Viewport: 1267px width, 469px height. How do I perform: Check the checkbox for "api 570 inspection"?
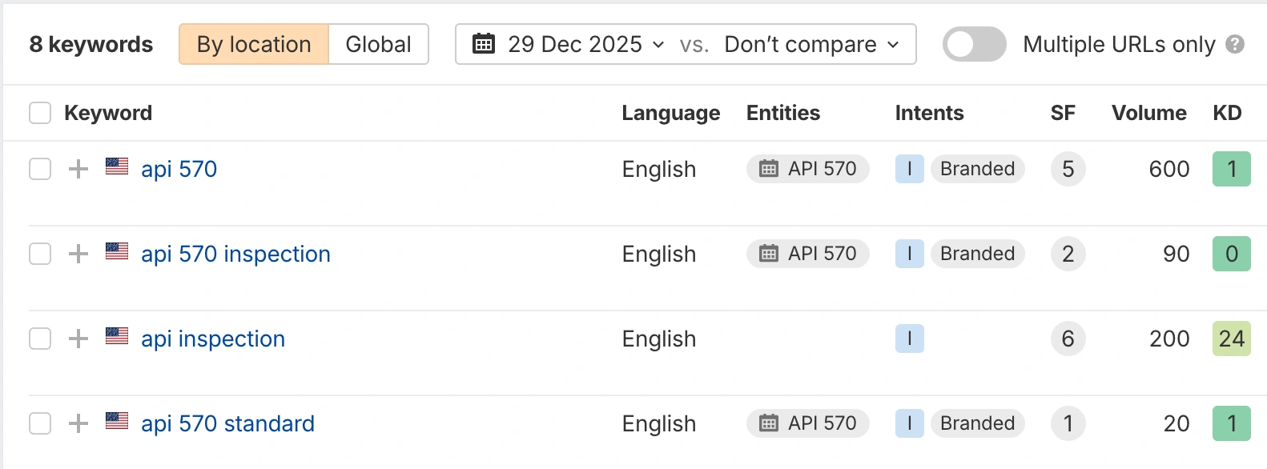[39, 254]
